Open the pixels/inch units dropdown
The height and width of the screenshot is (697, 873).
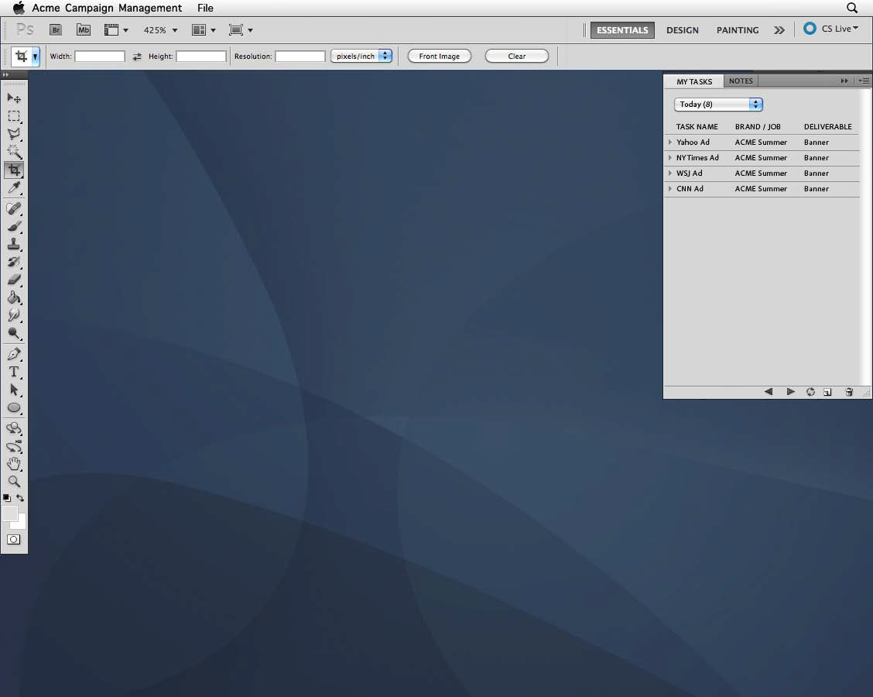click(x=361, y=56)
